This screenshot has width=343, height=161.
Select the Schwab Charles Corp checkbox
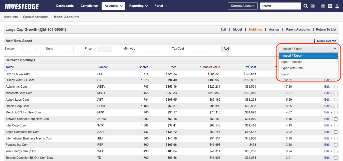(336, 119)
